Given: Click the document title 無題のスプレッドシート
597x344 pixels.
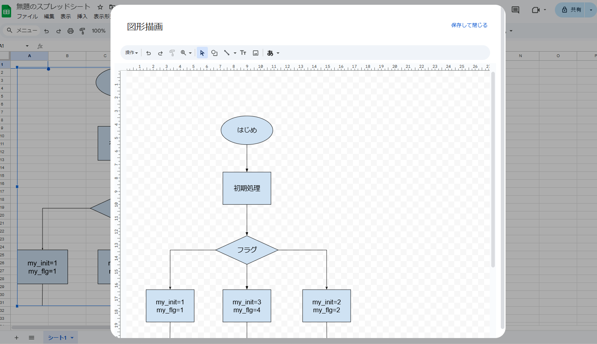Looking at the screenshot, I should click(x=53, y=7).
